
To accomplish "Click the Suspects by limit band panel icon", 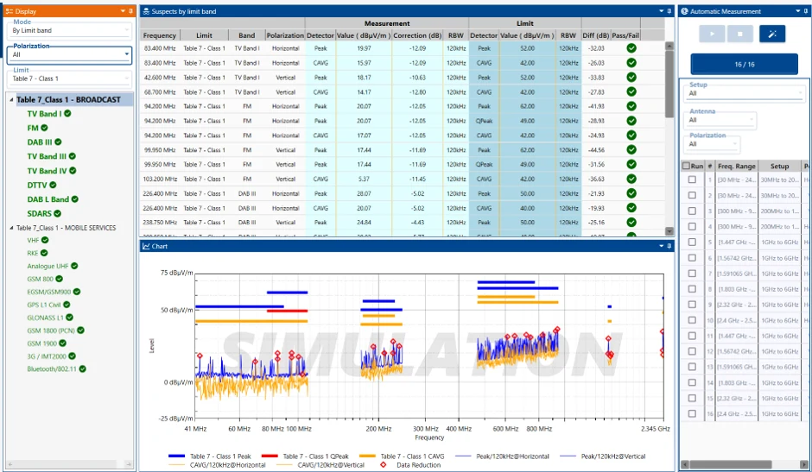I will click(x=146, y=11).
